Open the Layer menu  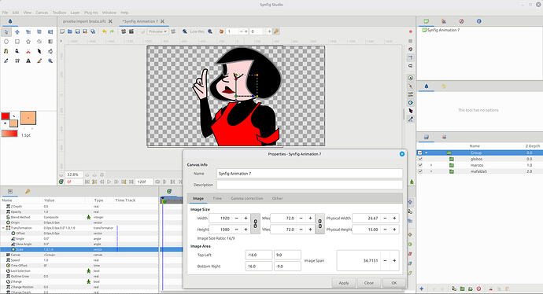point(75,13)
